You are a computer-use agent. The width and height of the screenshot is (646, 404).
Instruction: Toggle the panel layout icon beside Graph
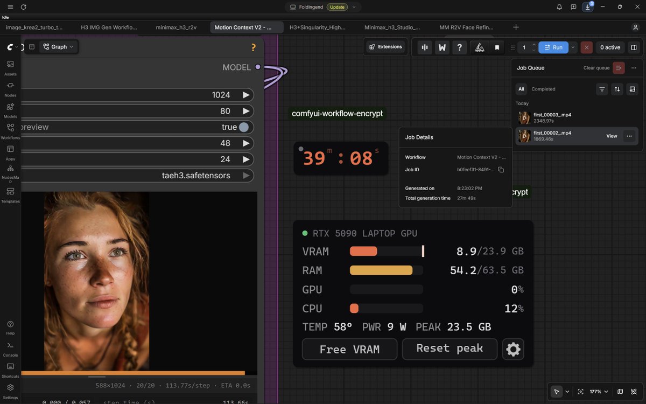(x=32, y=47)
